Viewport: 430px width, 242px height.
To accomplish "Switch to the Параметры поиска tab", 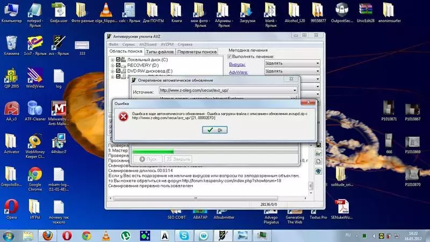I will pos(197,52).
